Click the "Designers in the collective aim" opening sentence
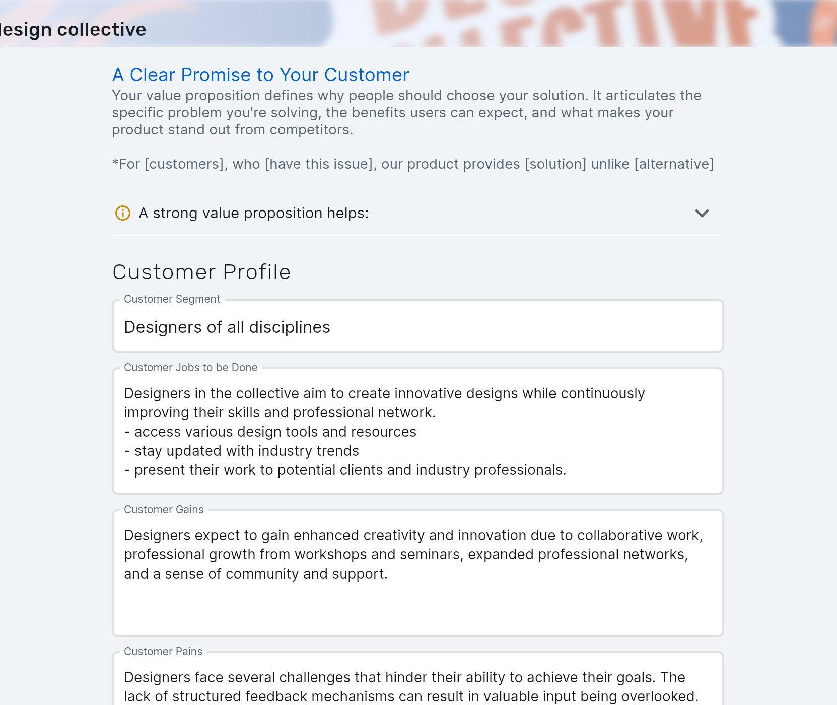The image size is (837, 705). pyautogui.click(x=384, y=393)
